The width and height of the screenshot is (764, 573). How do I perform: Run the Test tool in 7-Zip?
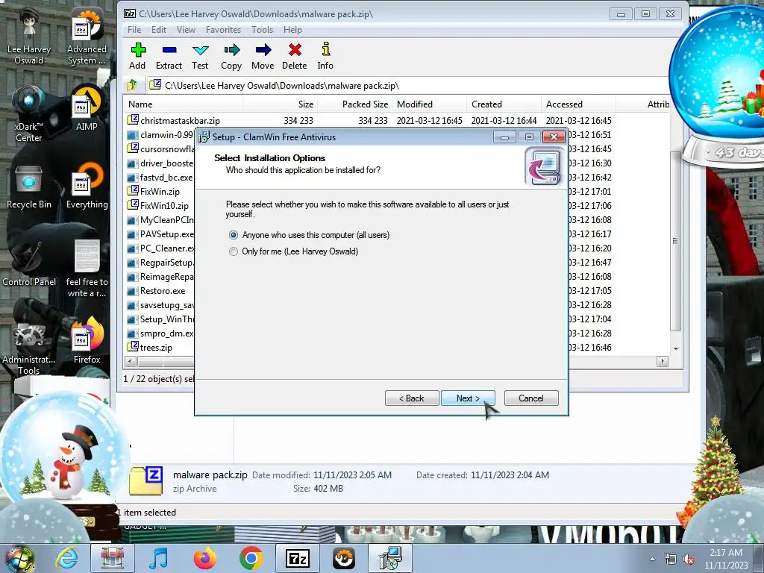tap(200, 56)
